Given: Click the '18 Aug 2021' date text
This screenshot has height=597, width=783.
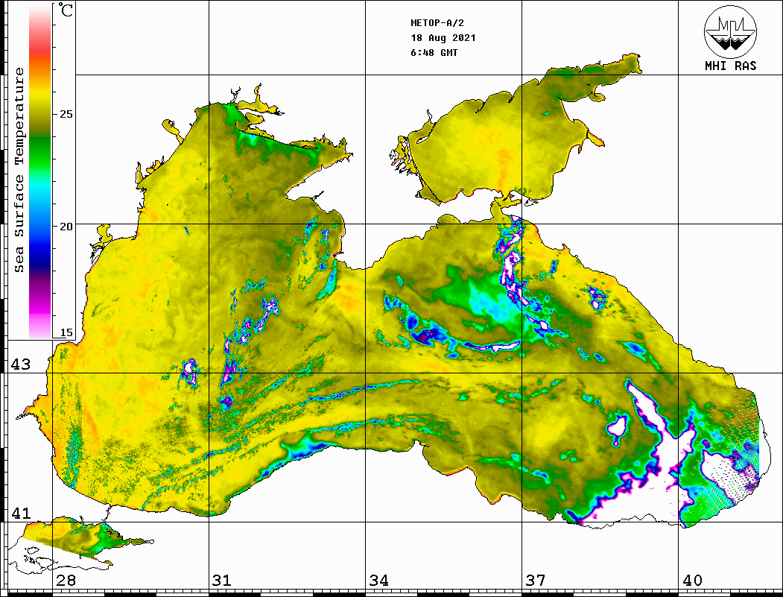Looking at the screenshot, I should click(443, 38).
